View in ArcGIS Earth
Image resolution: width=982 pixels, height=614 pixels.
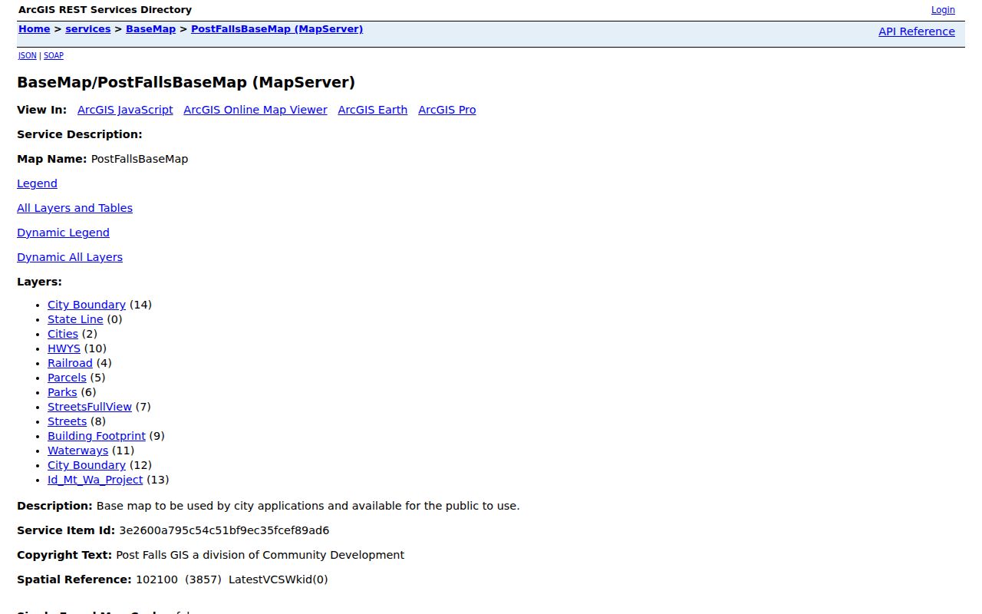tap(373, 110)
